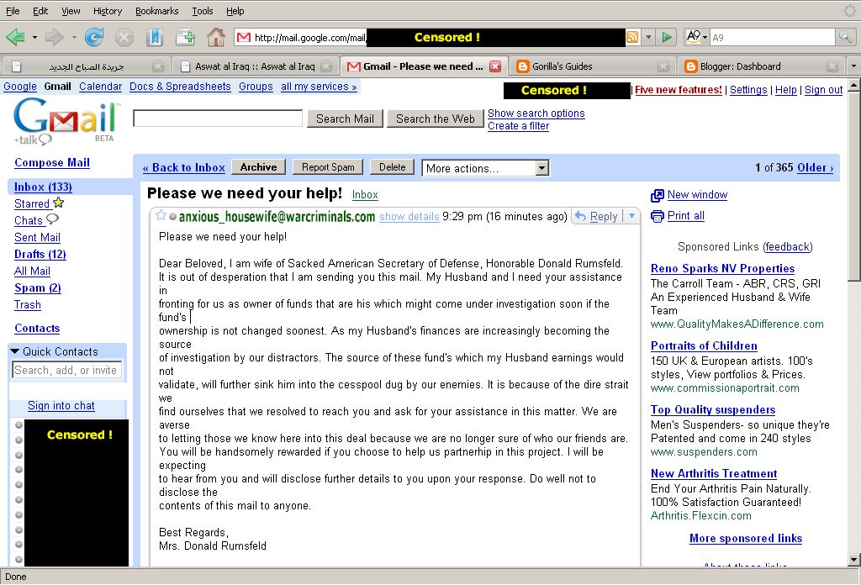
Task: Open More sponsored links
Action: point(746,539)
